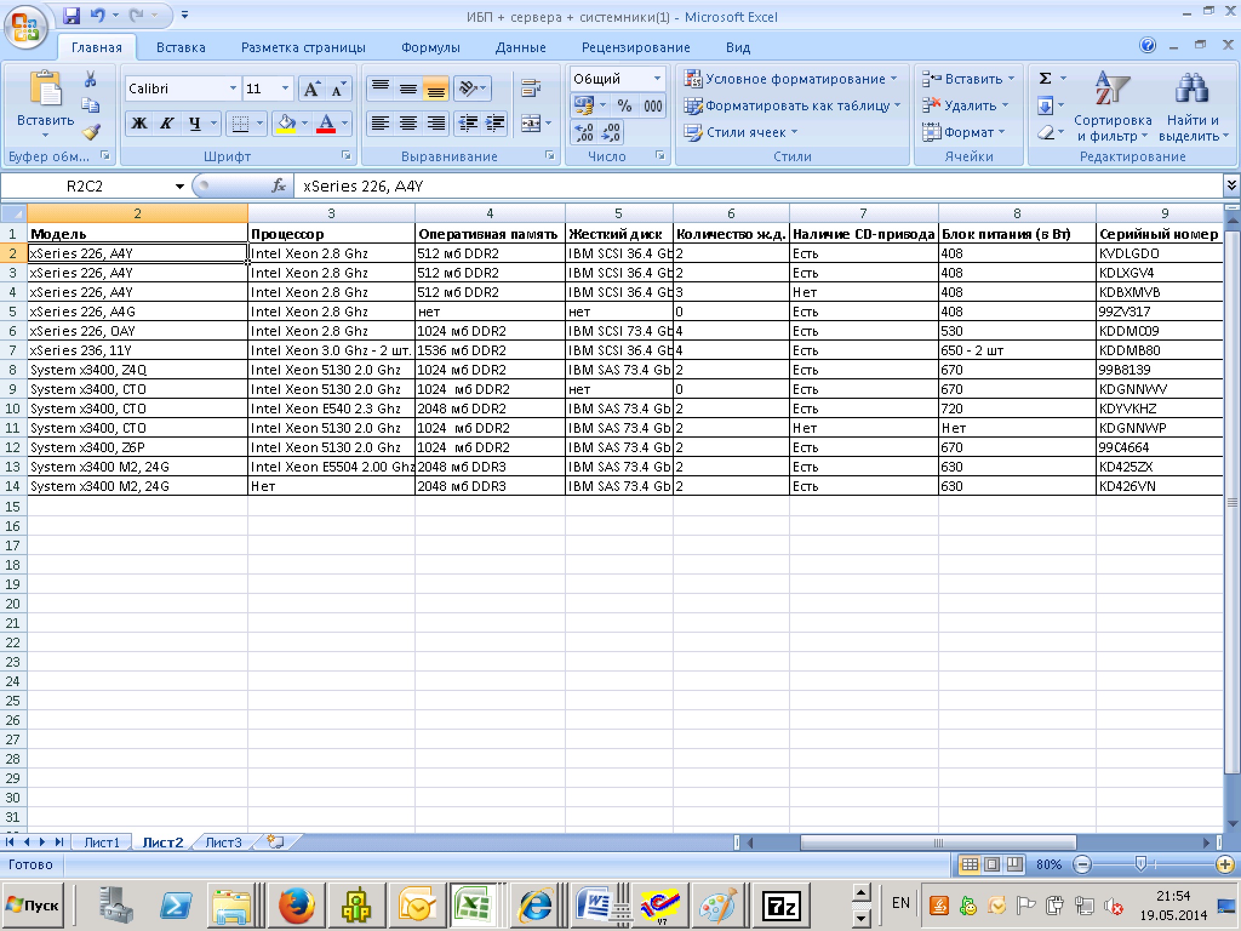Open font size 11 dropdown
The width and height of the screenshot is (1241, 931).
[x=285, y=89]
